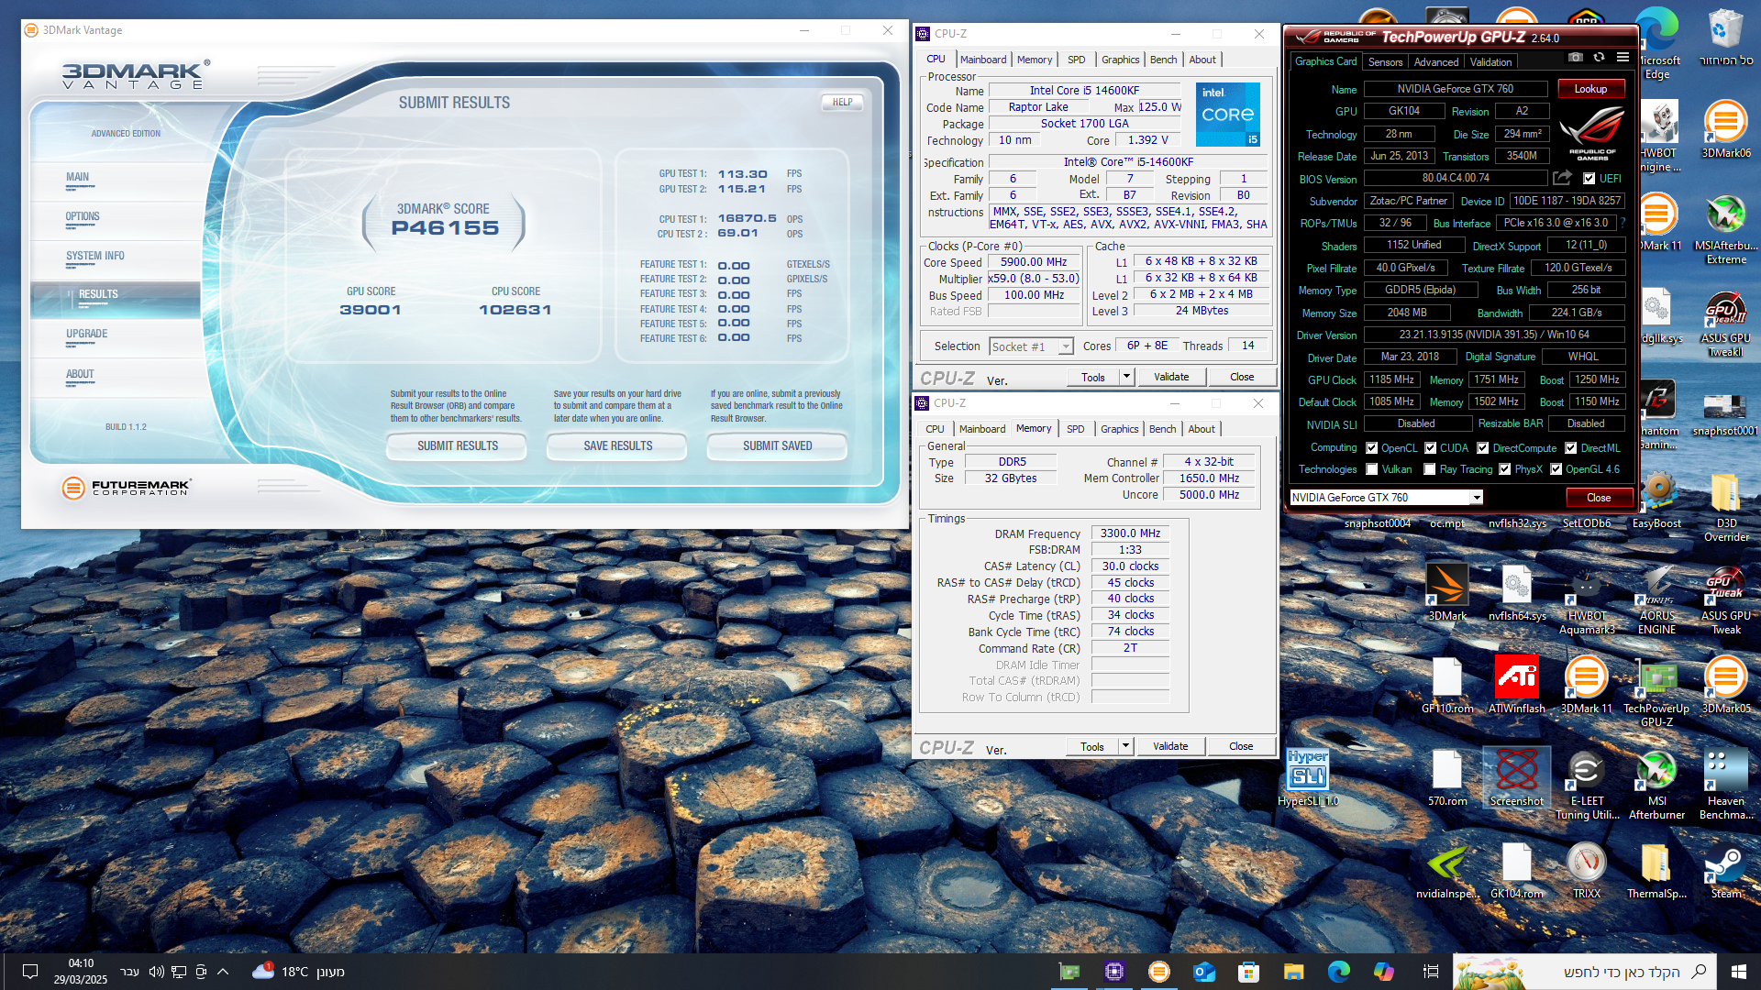Click SAVE RESULTS button in 3DMark Vantage
The image size is (1761, 990).
tap(618, 446)
